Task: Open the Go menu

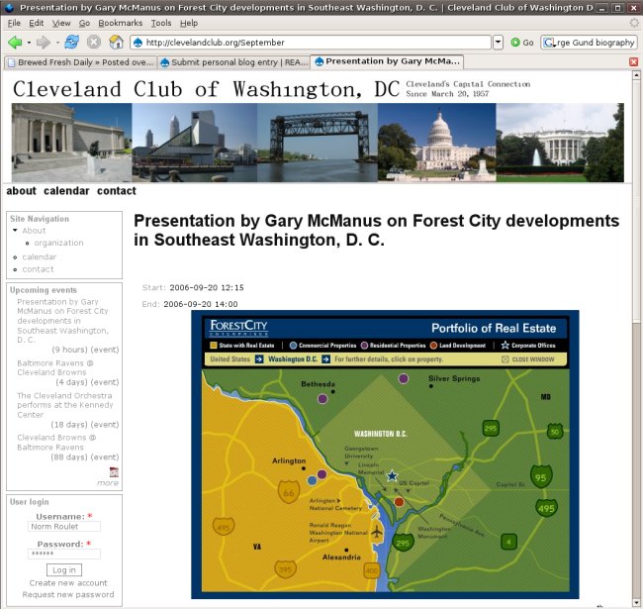Action: click(x=84, y=24)
